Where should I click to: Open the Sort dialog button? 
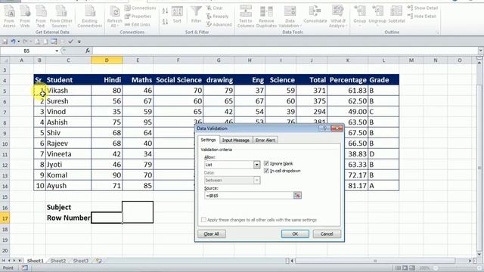point(177,15)
